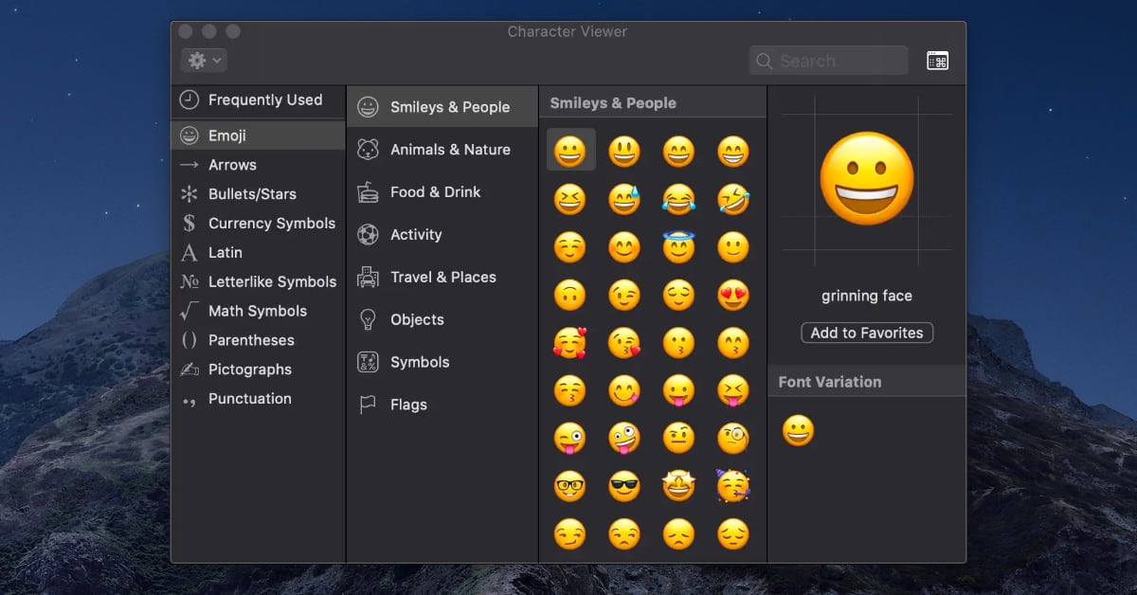Select the partying face emoji

point(733,486)
